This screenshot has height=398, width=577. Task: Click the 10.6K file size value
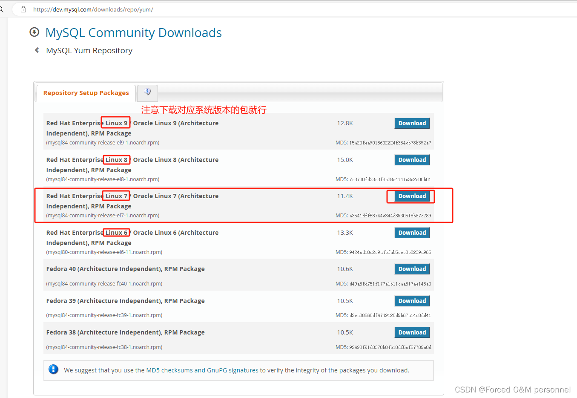345,269
